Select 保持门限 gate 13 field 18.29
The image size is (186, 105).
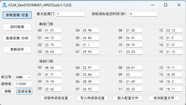pos(174,75)
